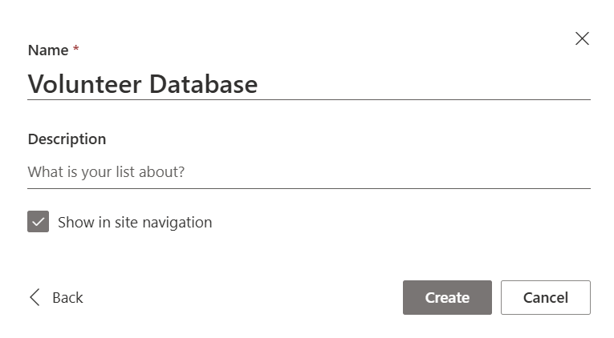Click the Name field label
Screen dimensions: 614x338
48,50
